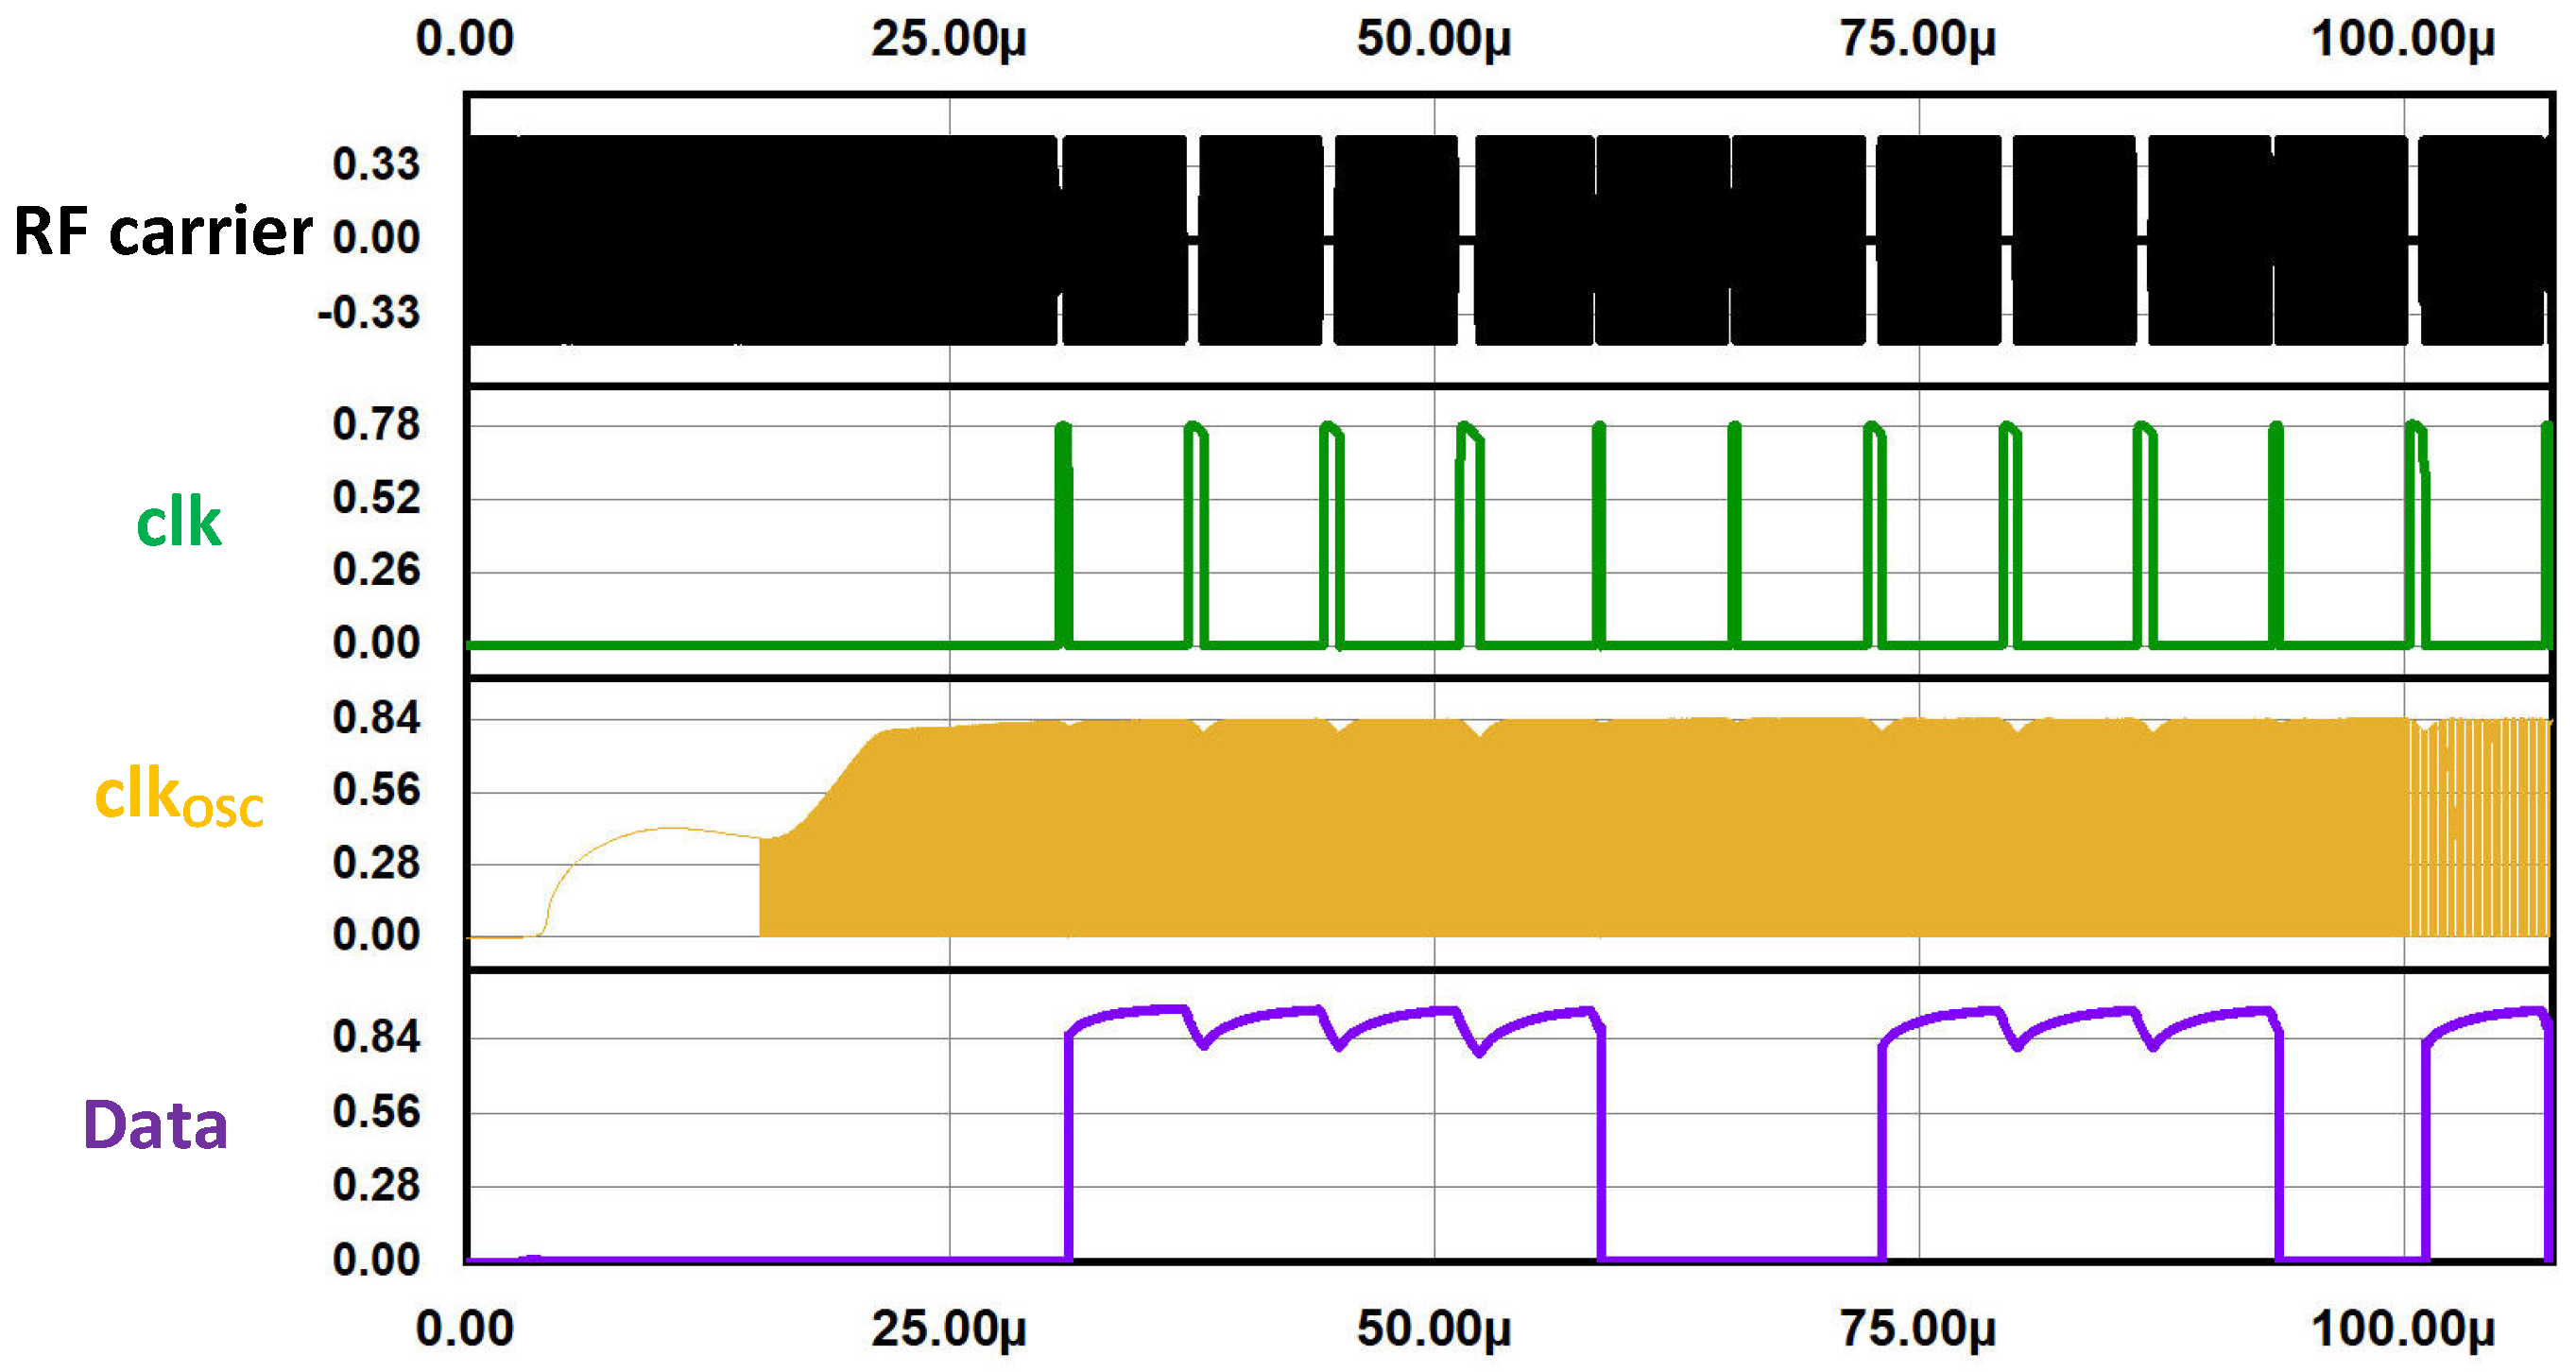
Task: Click the top 25.00µ time axis label
Action: coord(948,40)
